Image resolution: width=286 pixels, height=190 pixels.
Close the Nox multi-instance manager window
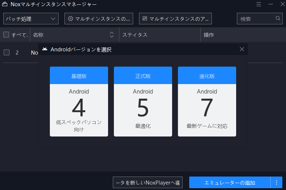282,4
